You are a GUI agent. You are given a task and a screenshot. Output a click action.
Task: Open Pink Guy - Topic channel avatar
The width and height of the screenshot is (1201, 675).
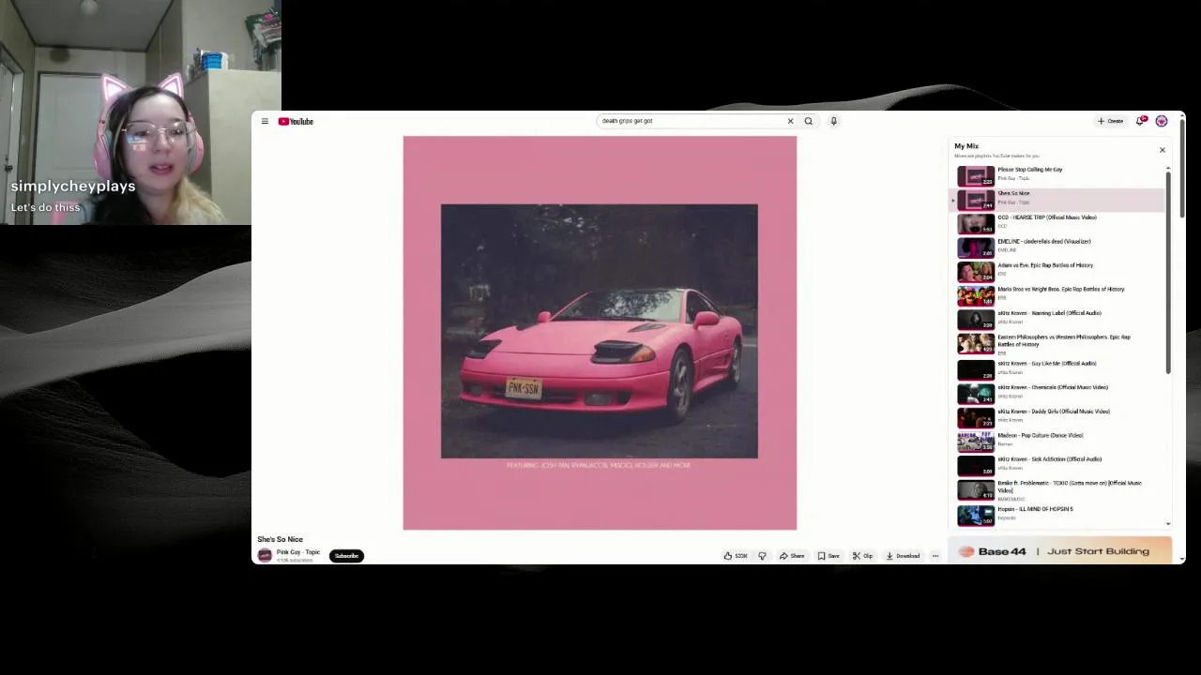click(x=265, y=556)
